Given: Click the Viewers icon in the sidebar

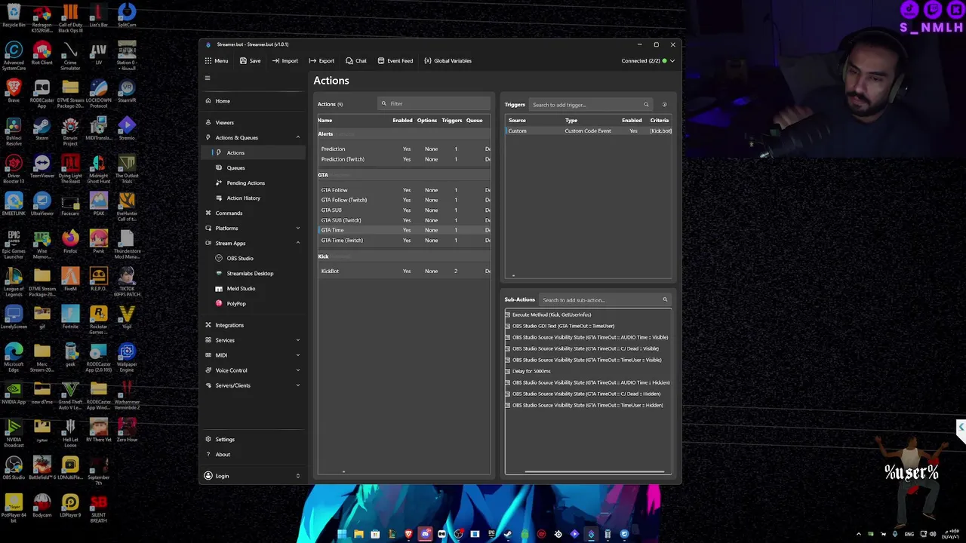Looking at the screenshot, I should (x=208, y=122).
